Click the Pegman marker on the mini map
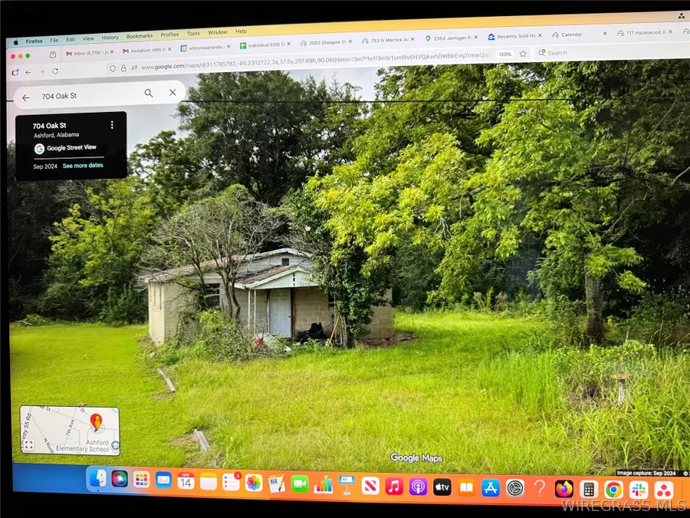 click(96, 421)
